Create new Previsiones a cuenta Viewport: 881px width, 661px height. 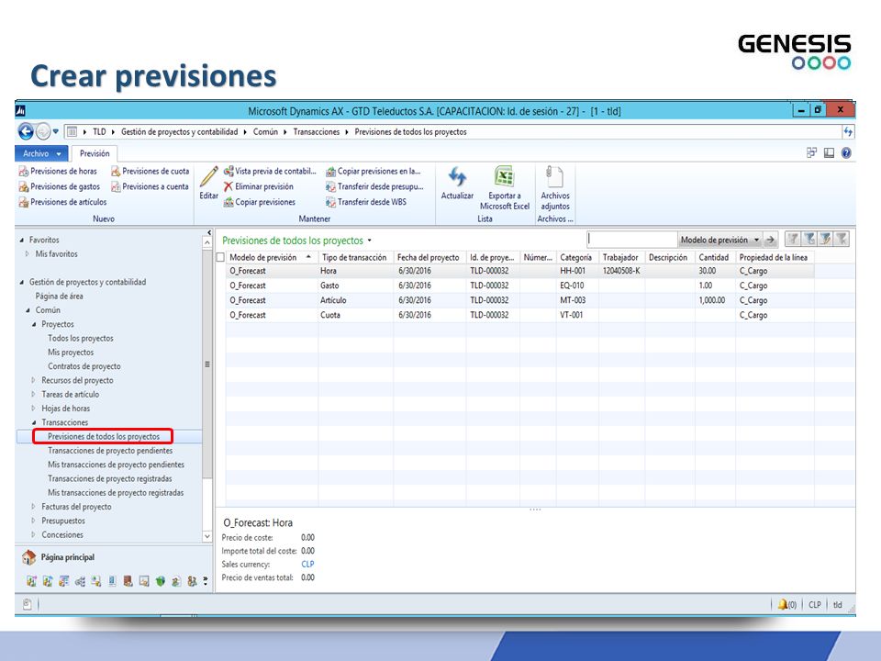tap(150, 186)
